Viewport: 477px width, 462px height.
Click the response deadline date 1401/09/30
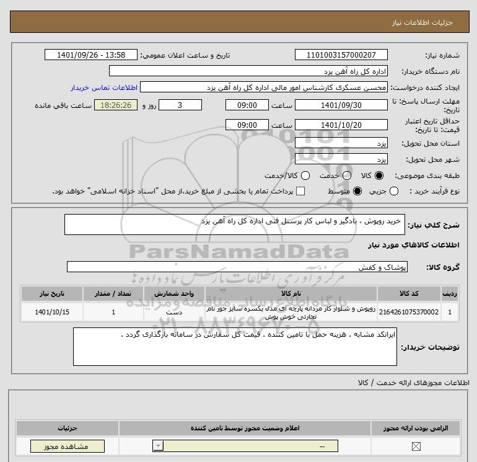pos(341,105)
